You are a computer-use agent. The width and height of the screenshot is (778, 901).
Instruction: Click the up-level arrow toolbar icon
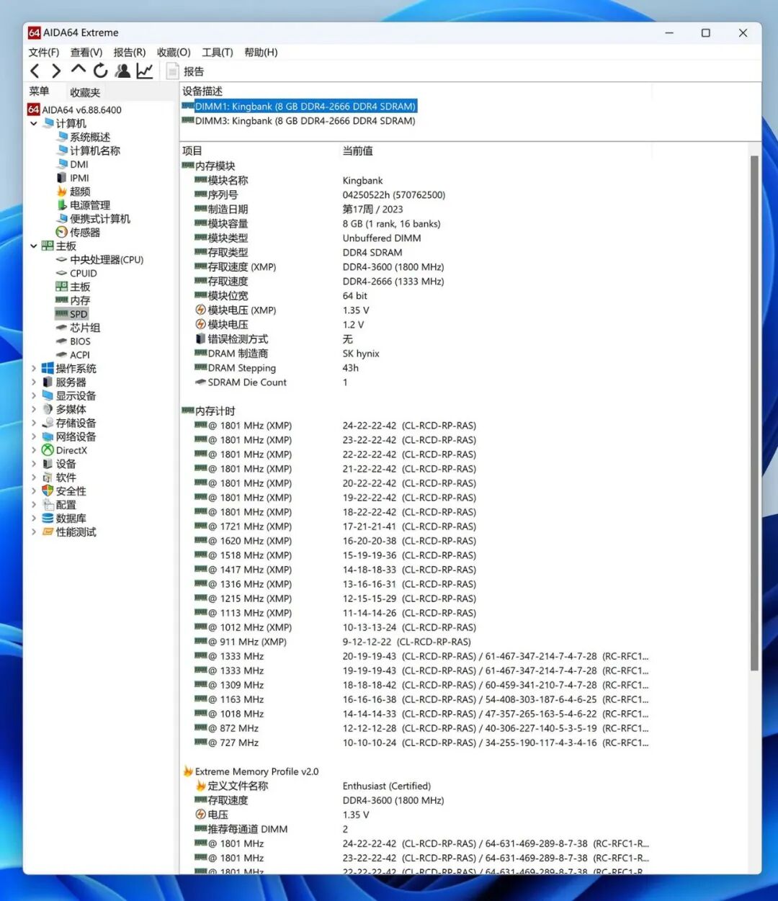[79, 70]
